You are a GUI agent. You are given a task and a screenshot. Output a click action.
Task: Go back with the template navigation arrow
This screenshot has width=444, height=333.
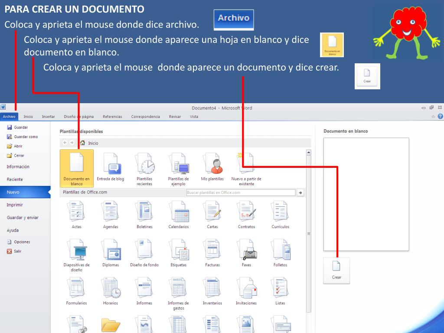pos(65,143)
